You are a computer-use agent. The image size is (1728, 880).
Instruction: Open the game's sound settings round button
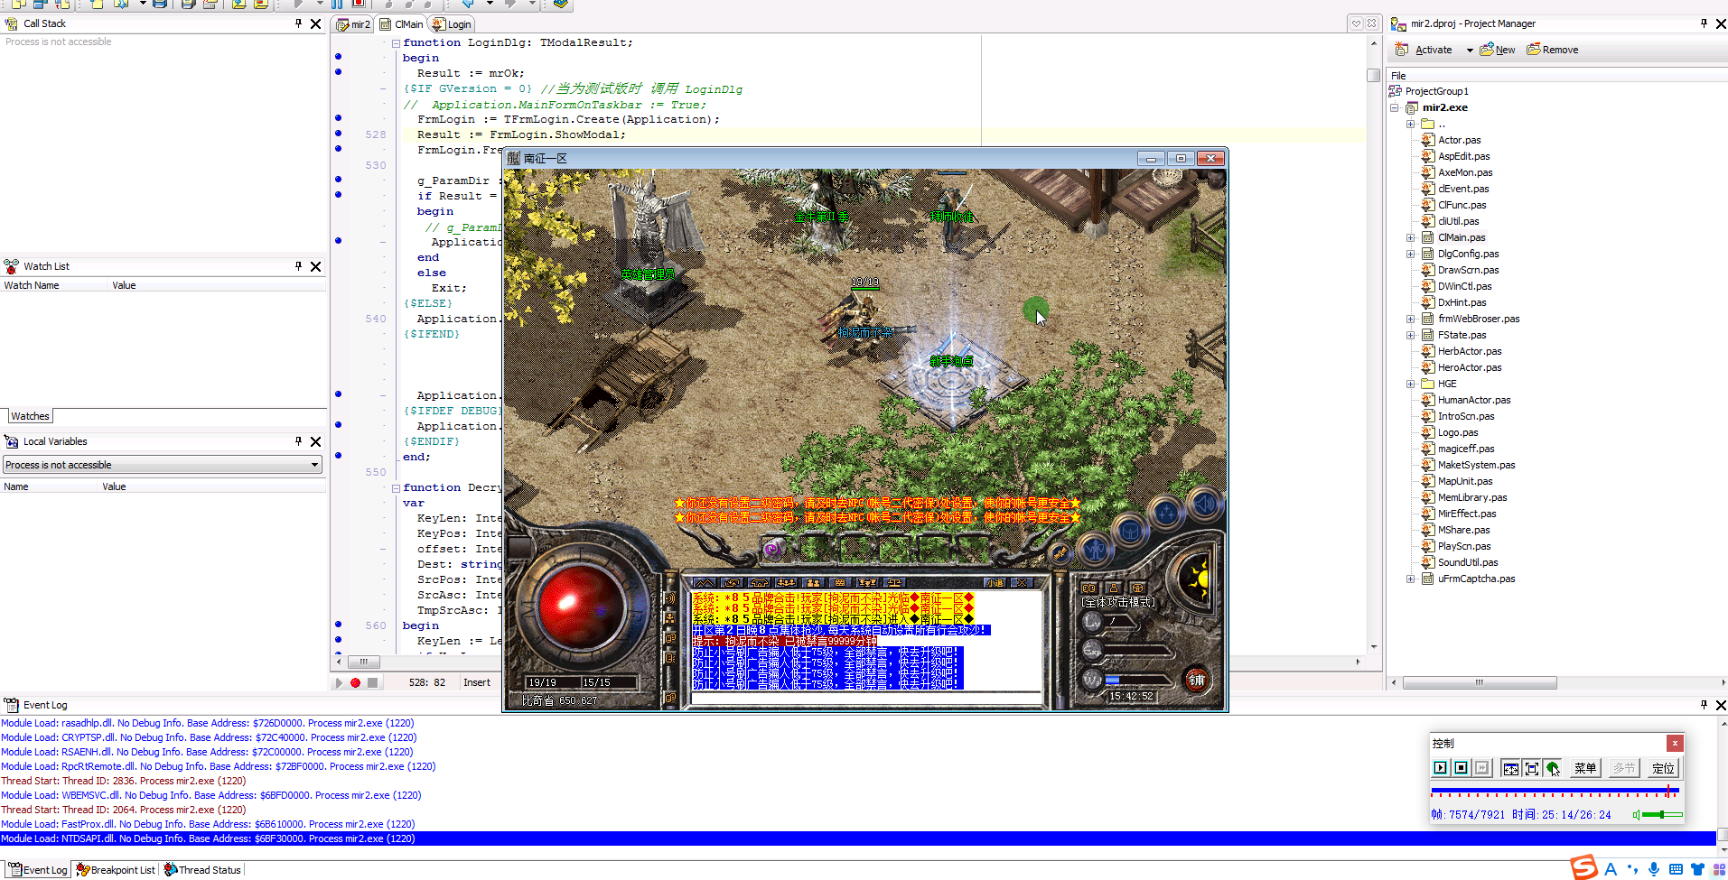(1204, 504)
